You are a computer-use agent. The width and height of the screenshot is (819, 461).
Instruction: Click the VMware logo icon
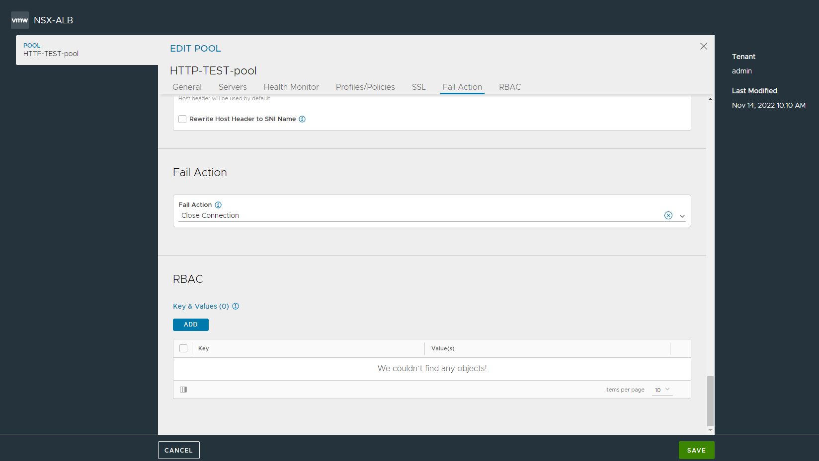click(x=20, y=20)
